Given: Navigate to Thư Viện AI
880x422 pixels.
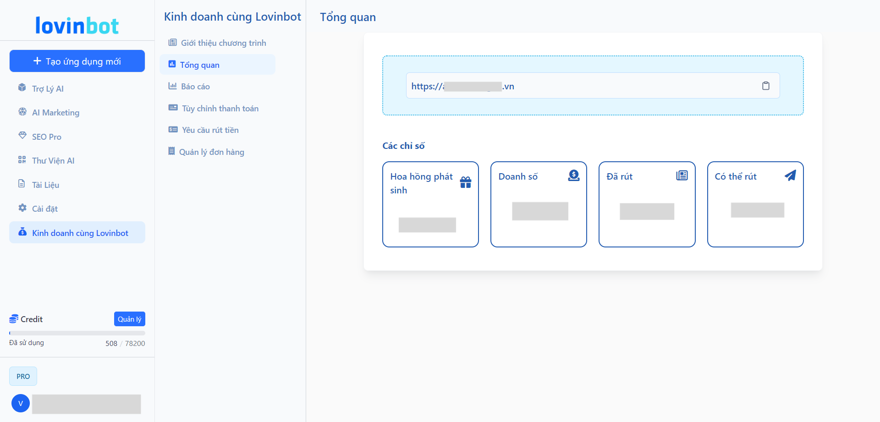Looking at the screenshot, I should click(77, 160).
